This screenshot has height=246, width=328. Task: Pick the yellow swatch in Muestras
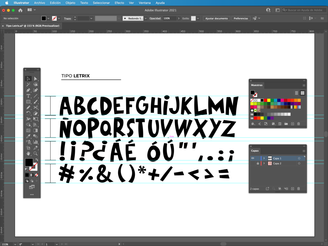269,100
